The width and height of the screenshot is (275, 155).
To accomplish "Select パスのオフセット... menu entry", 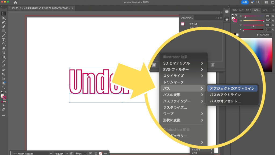I will [x=225, y=101].
